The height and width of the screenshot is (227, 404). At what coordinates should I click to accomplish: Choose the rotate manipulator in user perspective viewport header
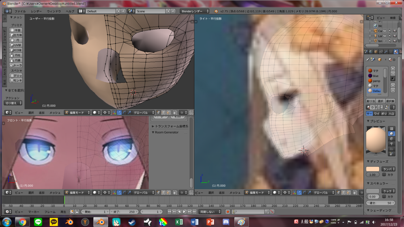click(124, 113)
